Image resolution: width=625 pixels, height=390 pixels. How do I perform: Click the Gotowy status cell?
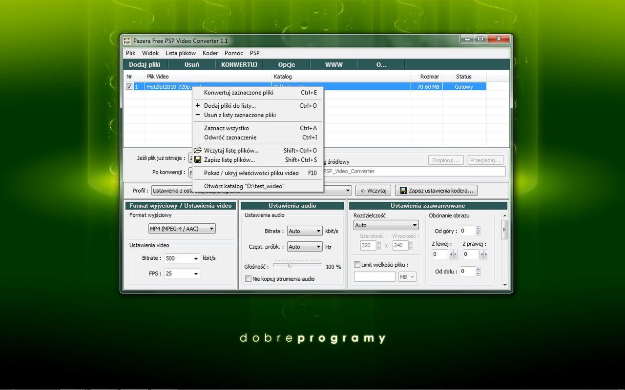[x=464, y=87]
